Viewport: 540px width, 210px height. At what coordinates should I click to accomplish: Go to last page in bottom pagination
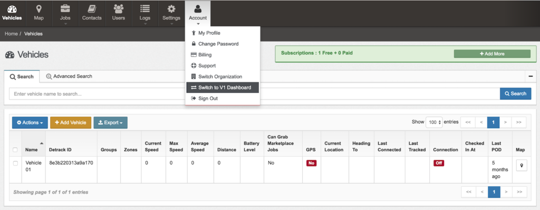point(519,192)
